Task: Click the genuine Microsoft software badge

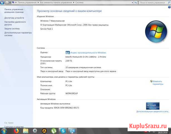Action: pos(153,106)
